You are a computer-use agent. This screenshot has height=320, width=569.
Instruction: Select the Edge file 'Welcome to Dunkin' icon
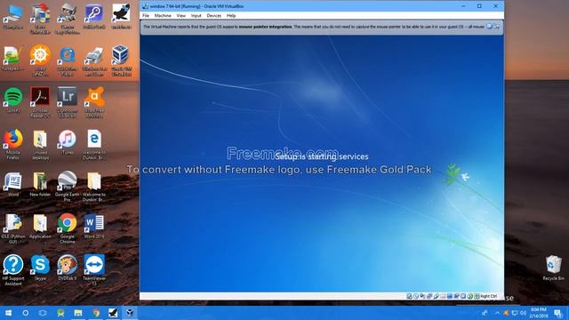[x=94, y=144]
